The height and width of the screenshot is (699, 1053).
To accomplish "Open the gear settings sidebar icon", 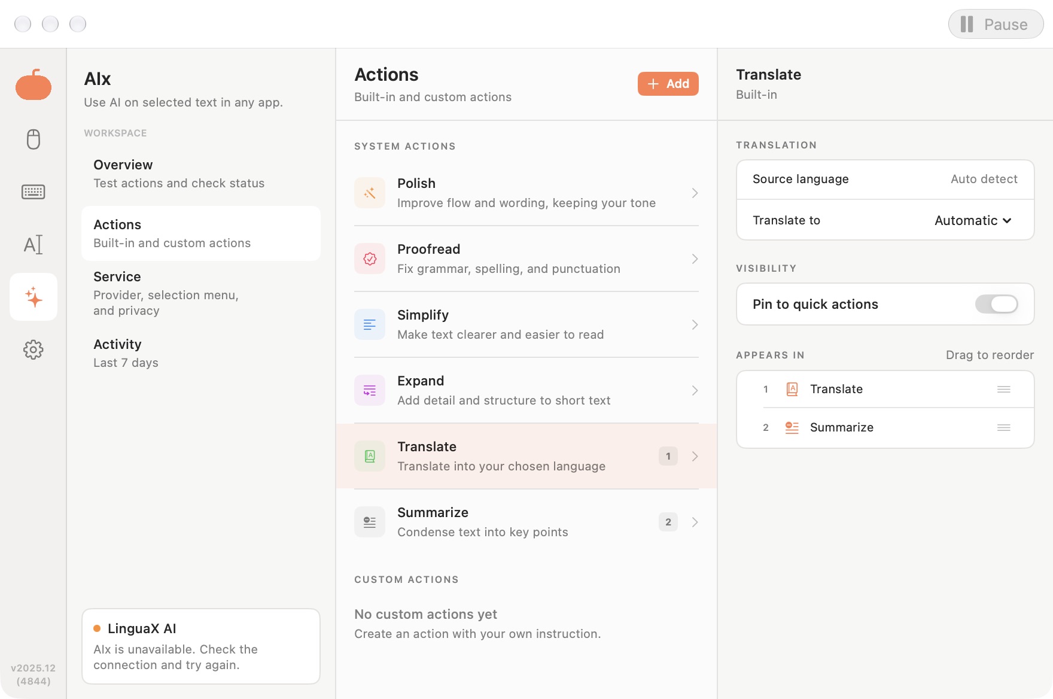I will pyautogui.click(x=34, y=349).
